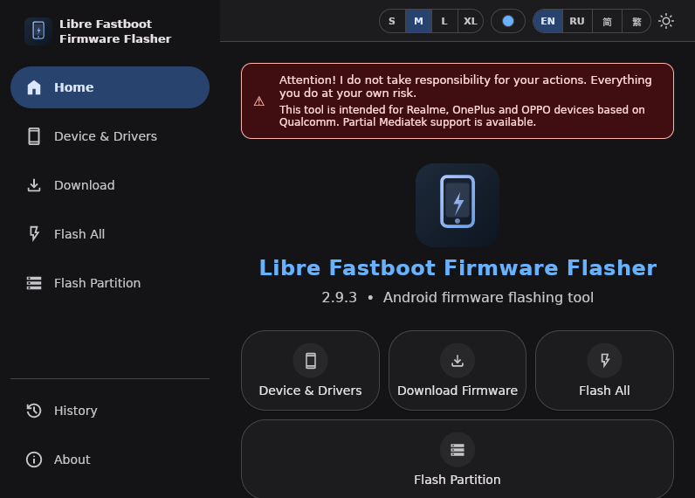This screenshot has height=498, width=695.
Task: Click the warning triangle in the red alert
Action: pos(258,101)
